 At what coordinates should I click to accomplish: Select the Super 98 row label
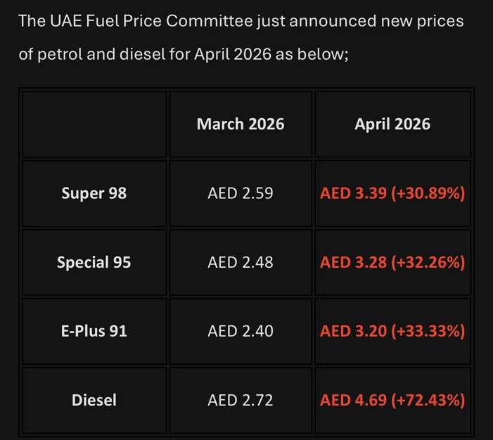pyautogui.click(x=94, y=193)
